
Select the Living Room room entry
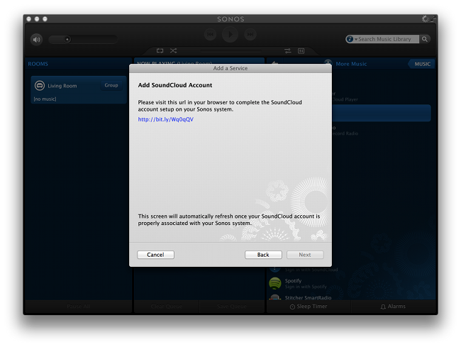point(62,86)
